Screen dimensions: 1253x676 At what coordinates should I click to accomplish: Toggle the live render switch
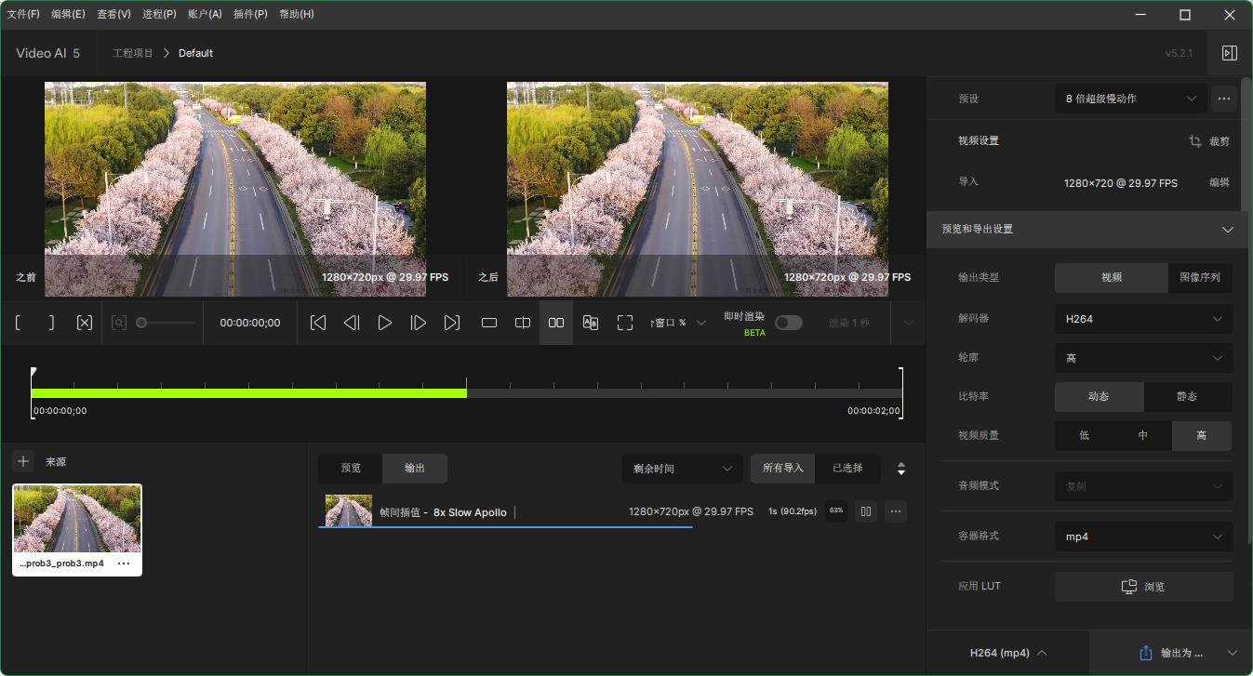(788, 323)
